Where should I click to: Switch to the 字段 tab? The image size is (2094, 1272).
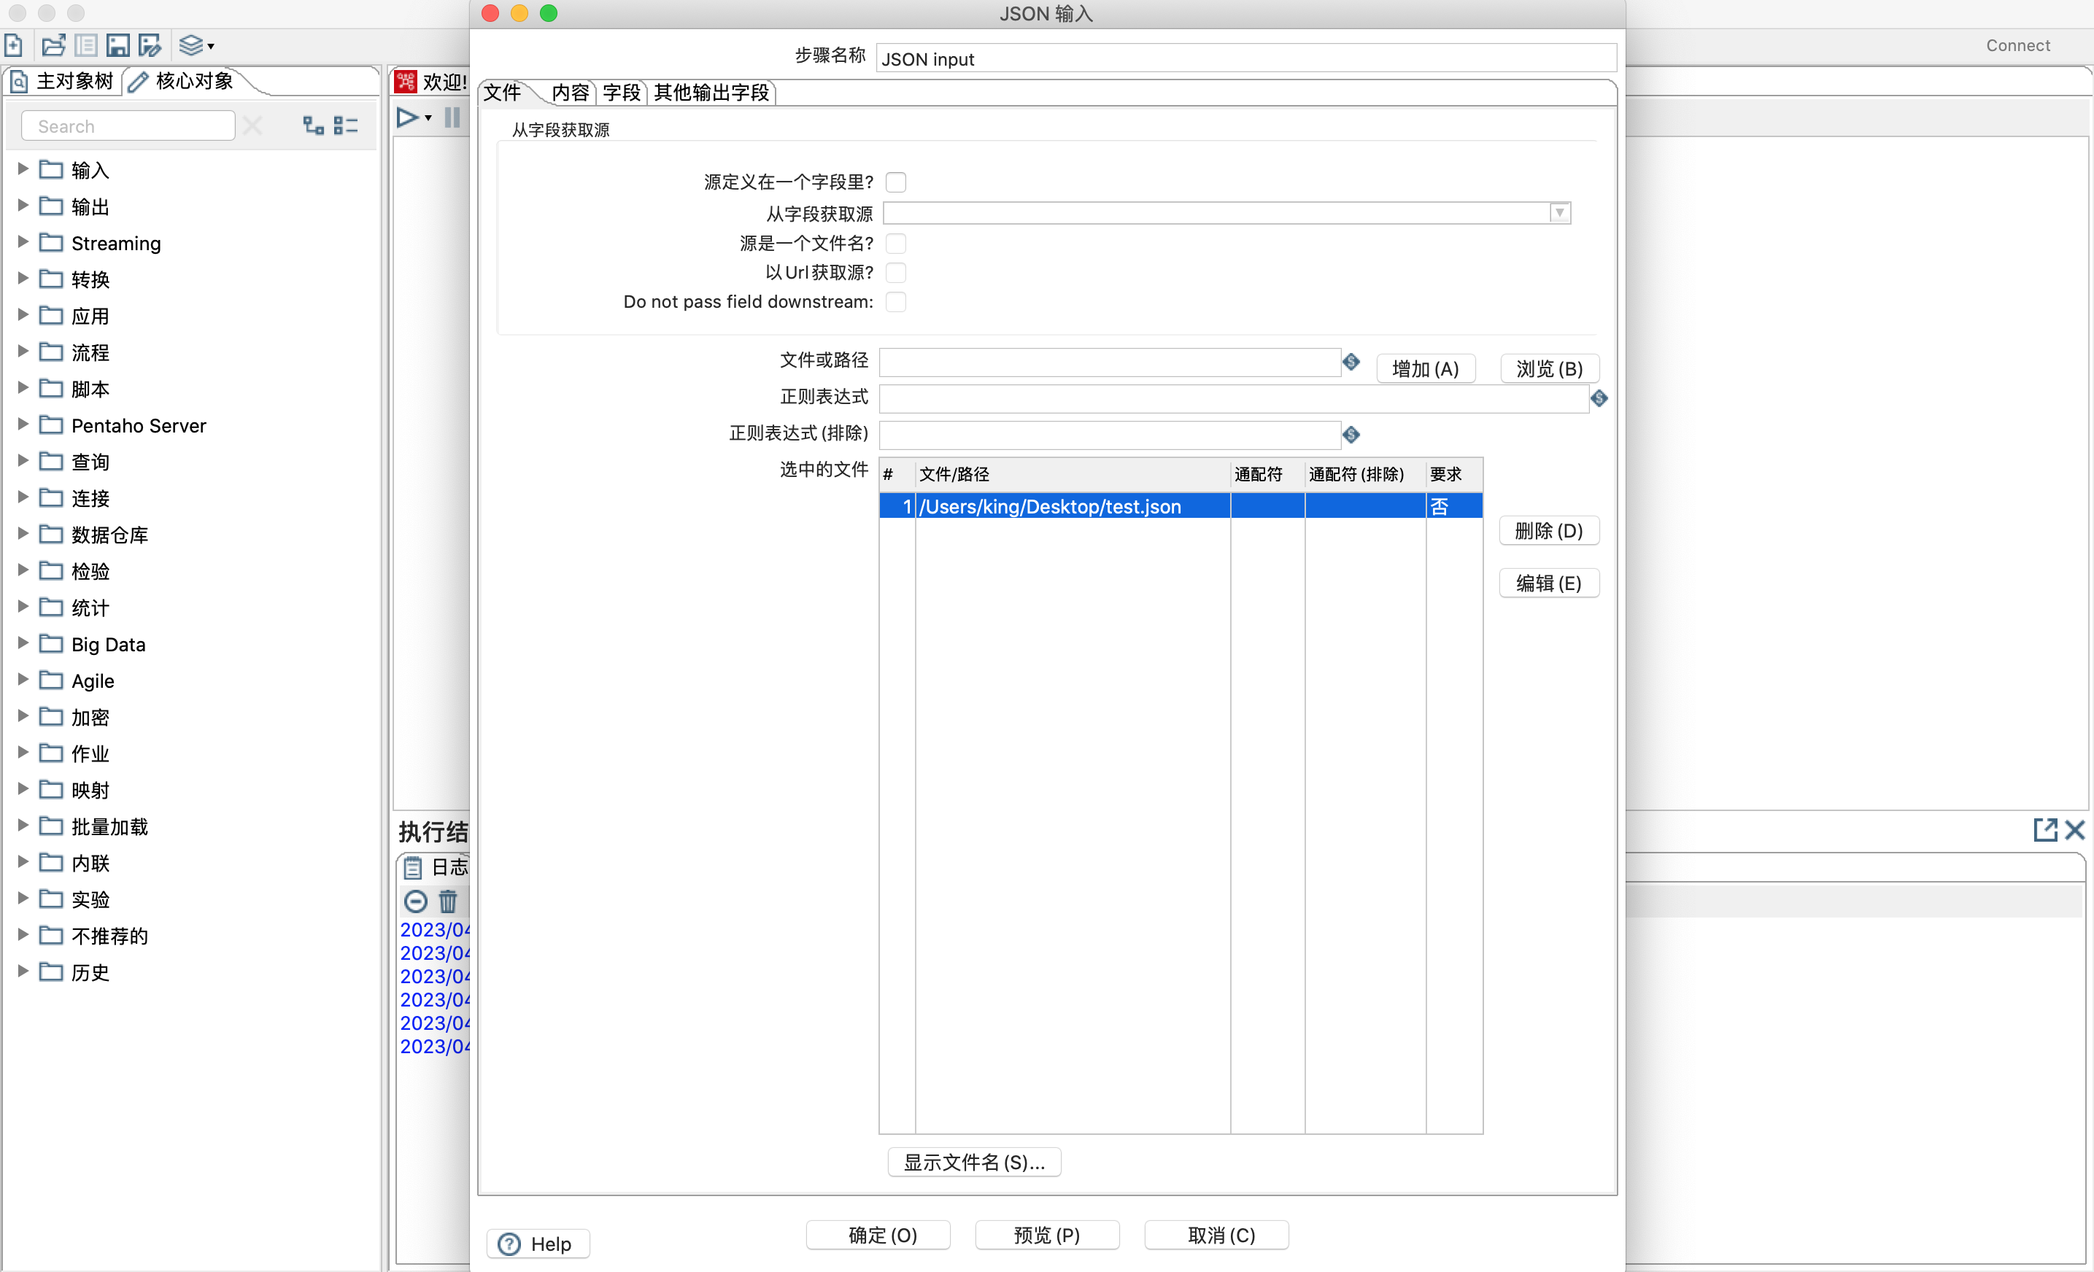click(x=621, y=93)
